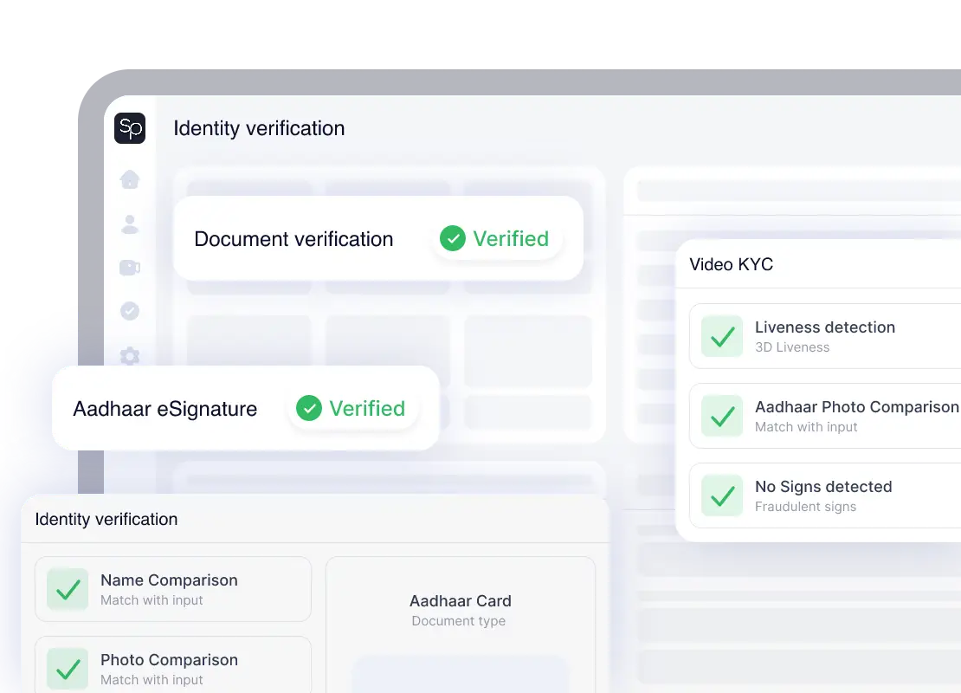Screen dimensions: 961x693
Task: Click the Sp logo in the sidebar
Action: click(130, 128)
